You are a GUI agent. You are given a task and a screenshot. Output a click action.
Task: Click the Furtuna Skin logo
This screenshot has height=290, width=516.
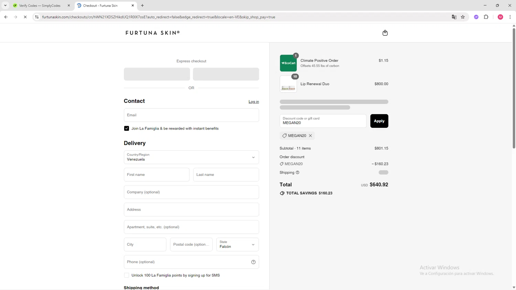[153, 33]
